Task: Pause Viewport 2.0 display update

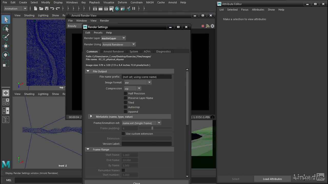Action: 134,8
